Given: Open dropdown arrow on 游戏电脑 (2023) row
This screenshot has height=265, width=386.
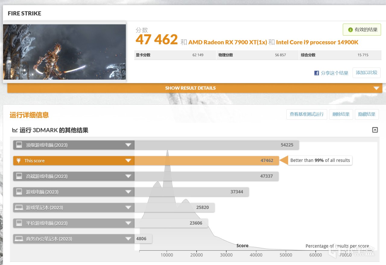Looking at the screenshot, I should 128,192.
